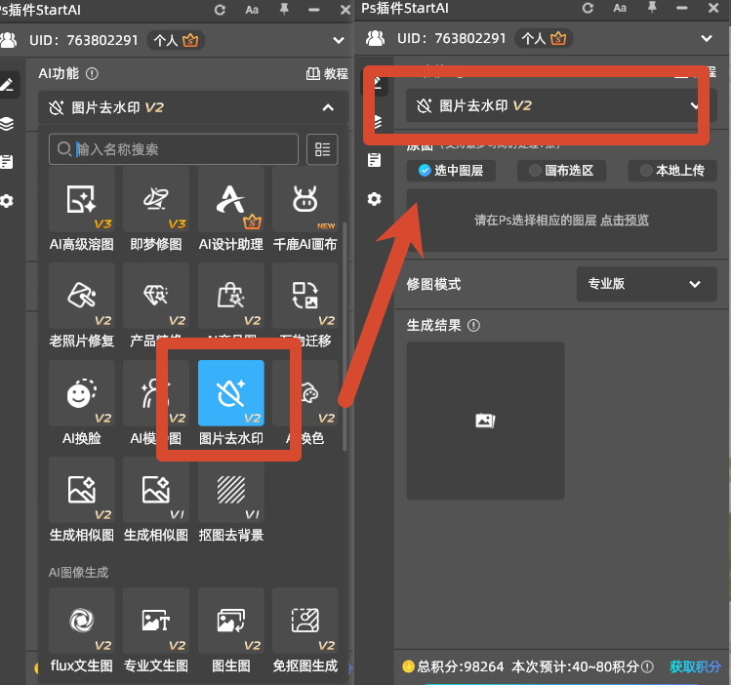Click refresh icon in right panel title bar
This screenshot has width=731, height=685.
point(588,8)
